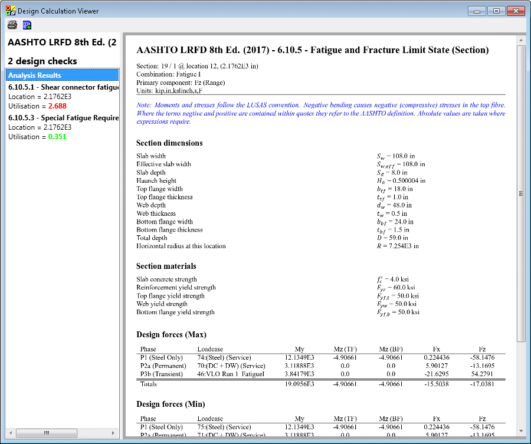531x444 pixels.
Task: Click the vertical scrollbar thumb in the report
Action: point(521,193)
